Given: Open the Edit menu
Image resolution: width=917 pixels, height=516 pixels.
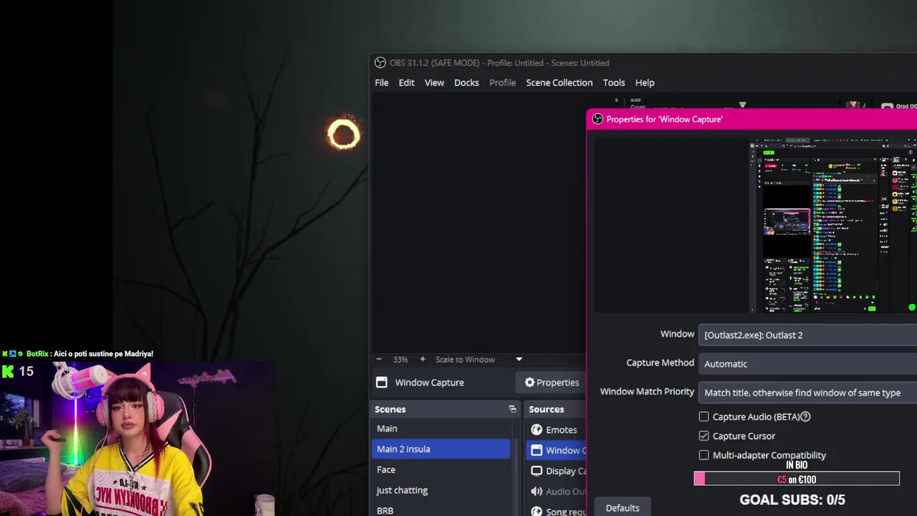Looking at the screenshot, I should click(406, 82).
